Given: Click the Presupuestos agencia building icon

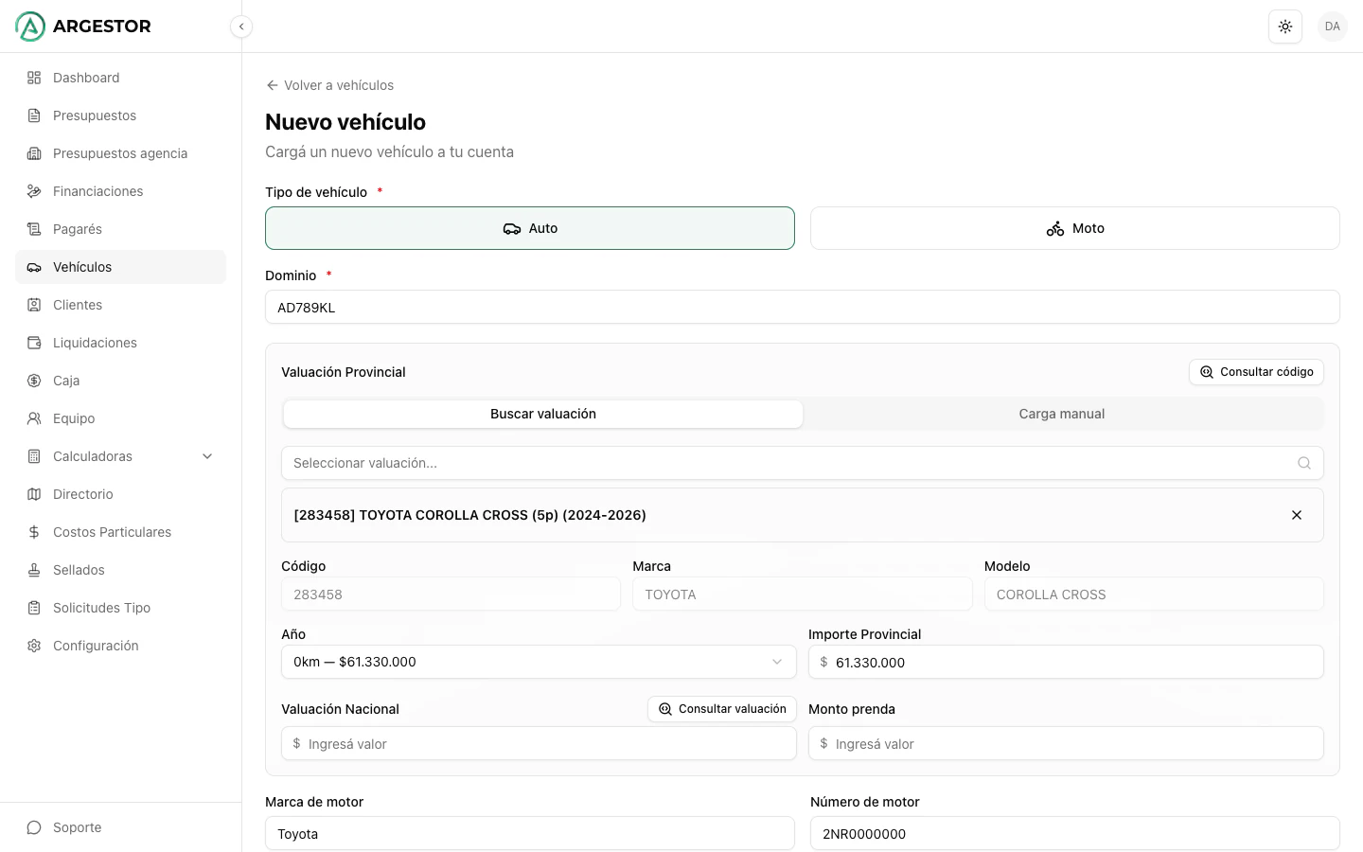Looking at the screenshot, I should tap(34, 153).
